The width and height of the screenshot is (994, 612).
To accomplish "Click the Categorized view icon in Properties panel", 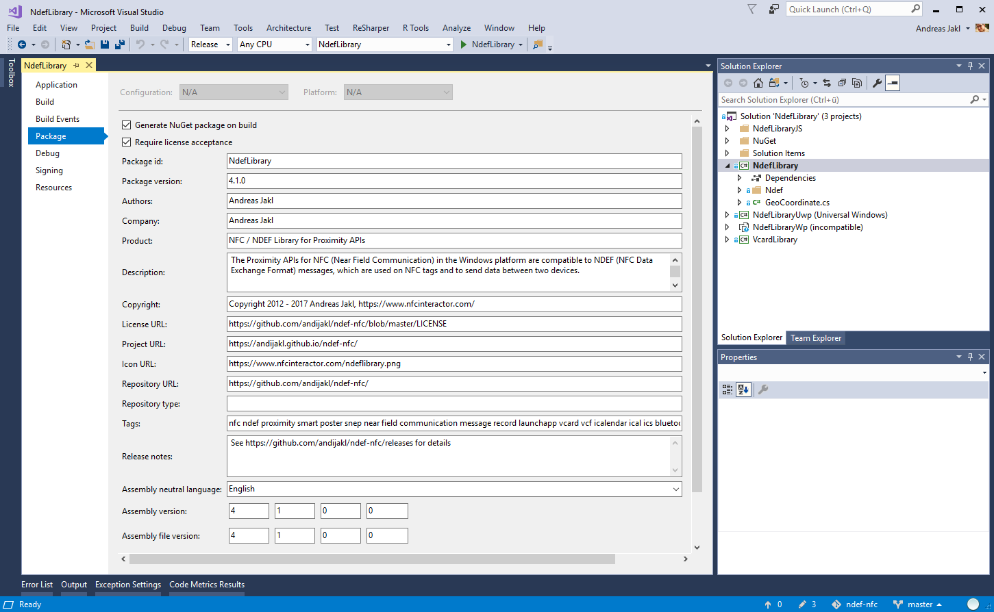I will pos(728,390).
